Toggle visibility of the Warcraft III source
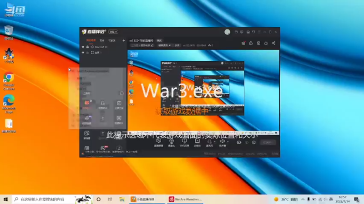This screenshot has height=204, width=364. point(83,47)
